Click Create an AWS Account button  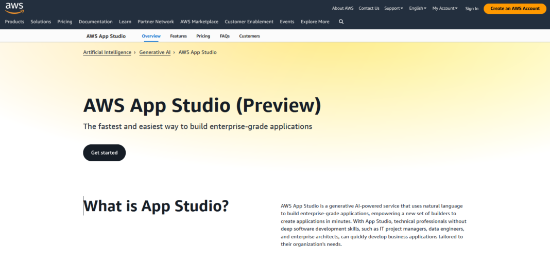click(x=515, y=9)
